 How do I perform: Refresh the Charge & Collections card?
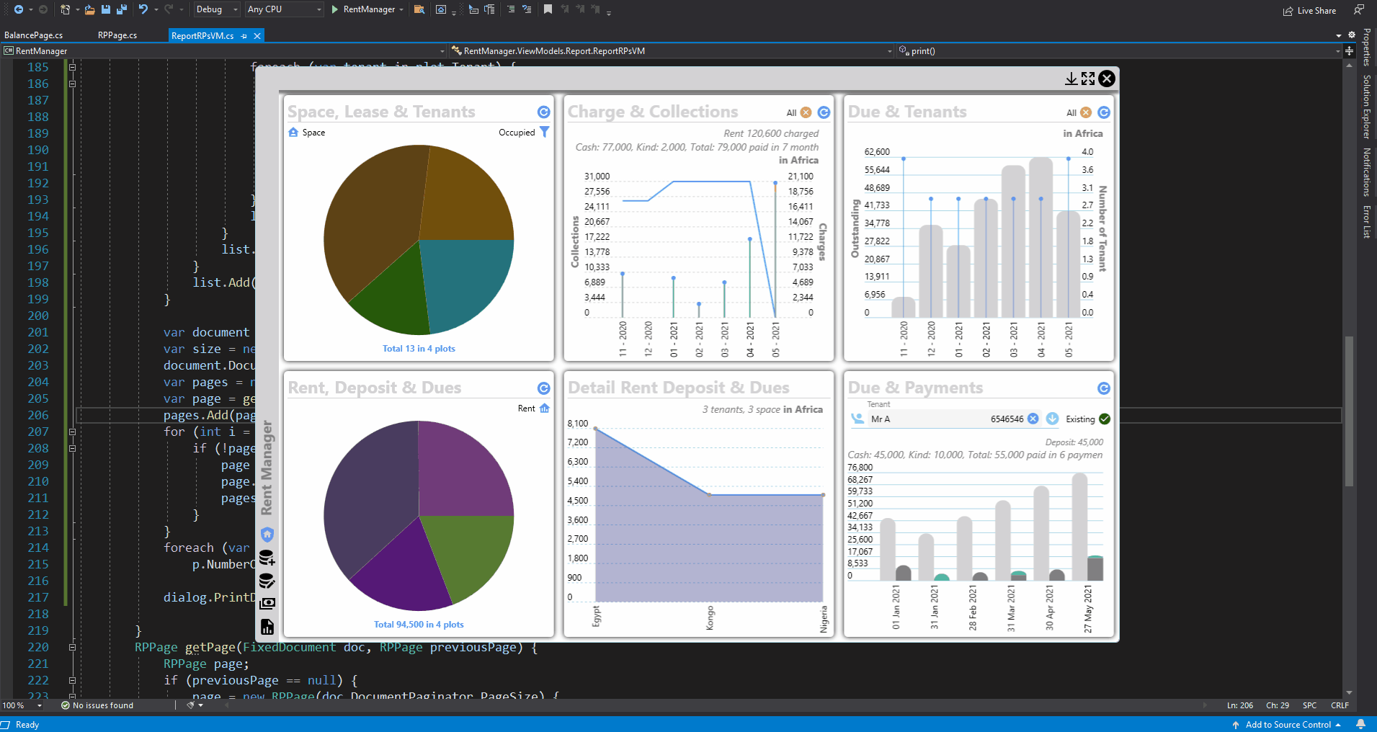[x=824, y=112]
